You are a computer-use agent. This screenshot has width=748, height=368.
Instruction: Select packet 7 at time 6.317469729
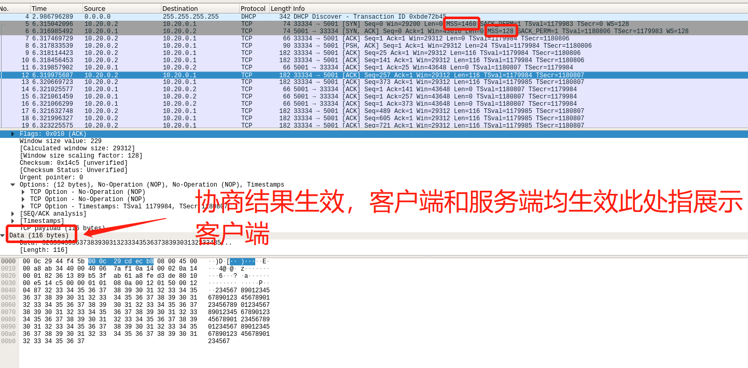pyautogui.click(x=374, y=38)
